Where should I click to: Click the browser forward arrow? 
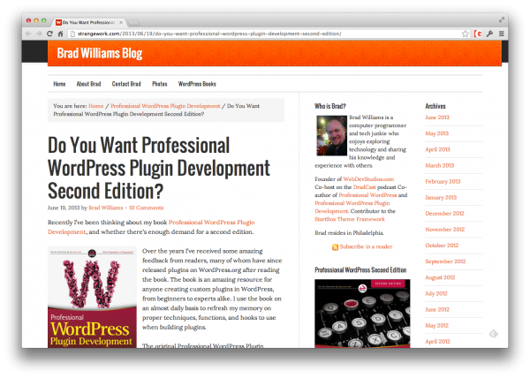point(39,34)
